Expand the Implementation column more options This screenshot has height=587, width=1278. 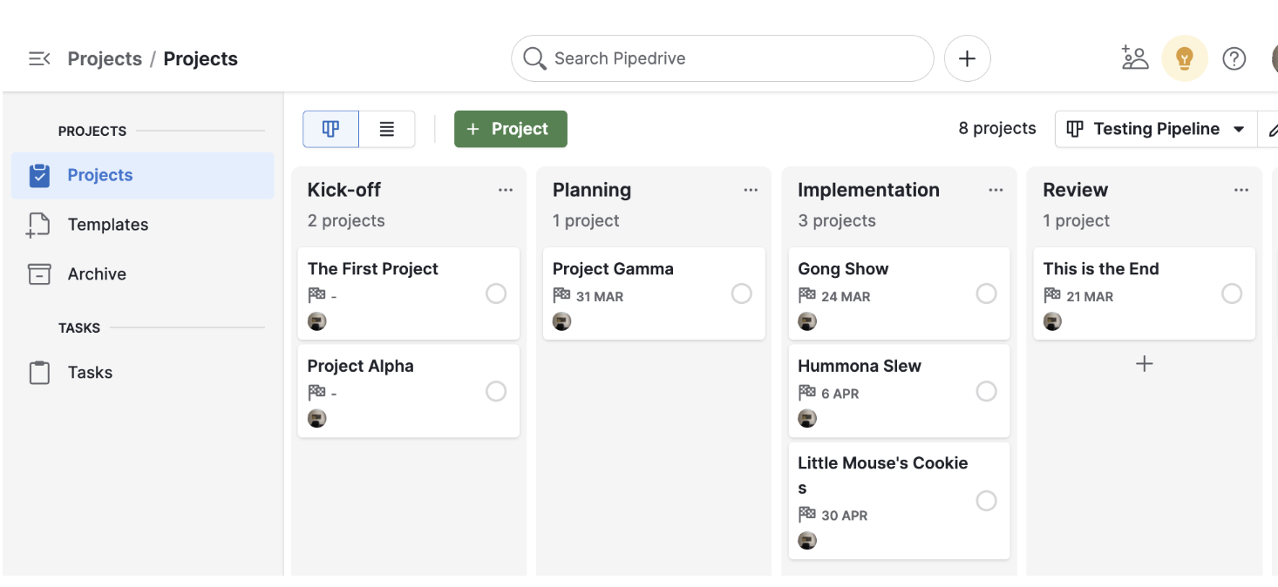(996, 191)
